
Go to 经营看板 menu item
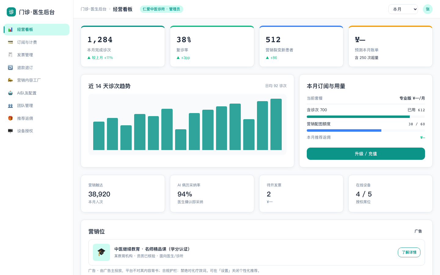point(37,30)
